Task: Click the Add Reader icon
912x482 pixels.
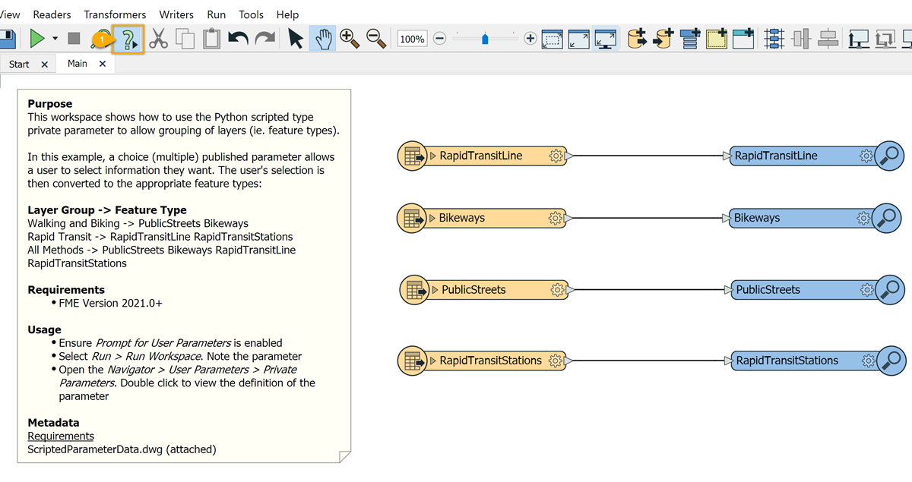Action: [x=637, y=39]
